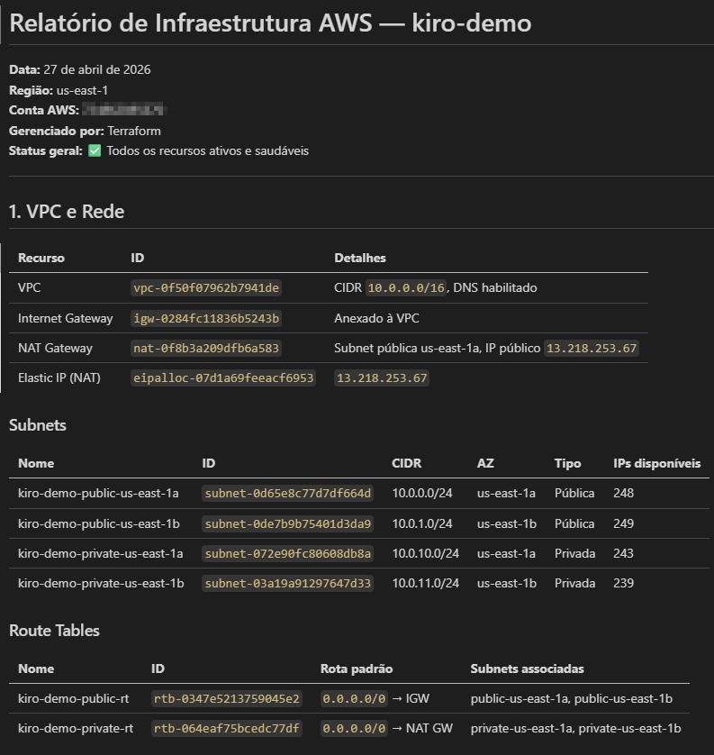Screen dimensions: 714x755
Task: Click route table ID rtb-0347e5213759045e2
Action: 226,699
